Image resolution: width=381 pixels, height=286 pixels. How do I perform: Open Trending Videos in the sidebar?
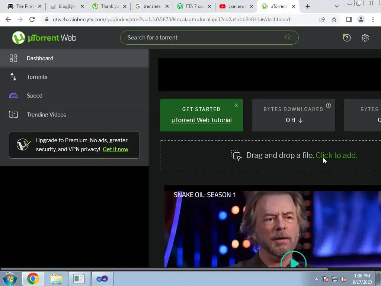(x=74, y=114)
